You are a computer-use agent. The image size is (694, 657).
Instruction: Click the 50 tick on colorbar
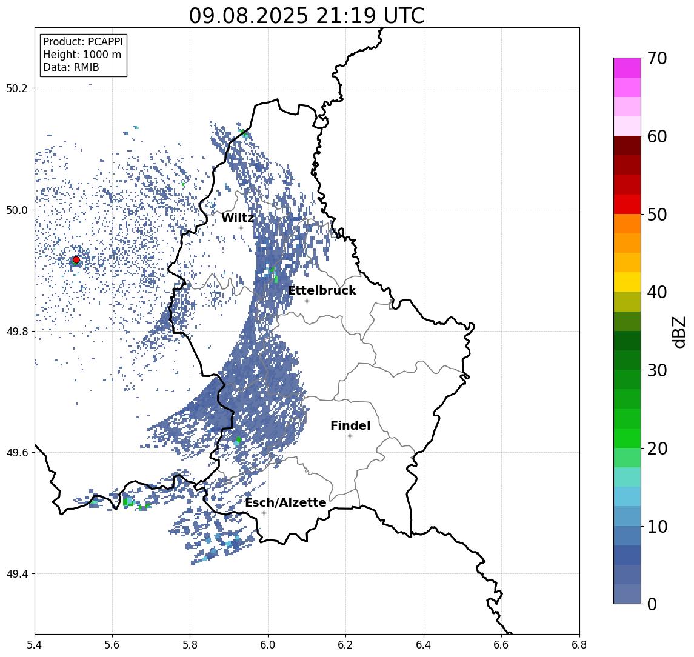tap(657, 215)
